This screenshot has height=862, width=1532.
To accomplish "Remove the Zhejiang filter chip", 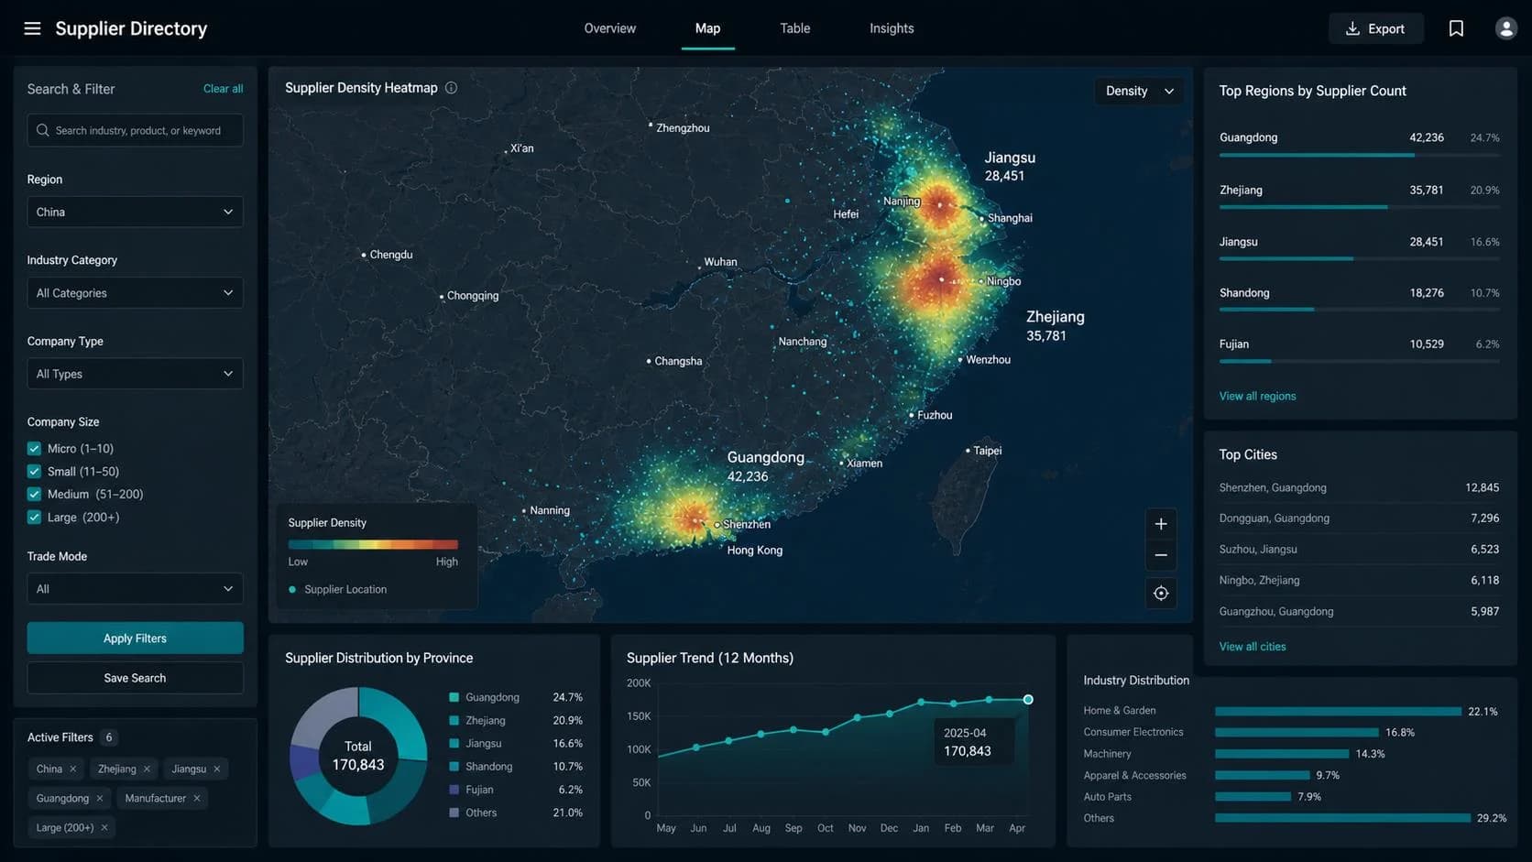I will coord(147,769).
